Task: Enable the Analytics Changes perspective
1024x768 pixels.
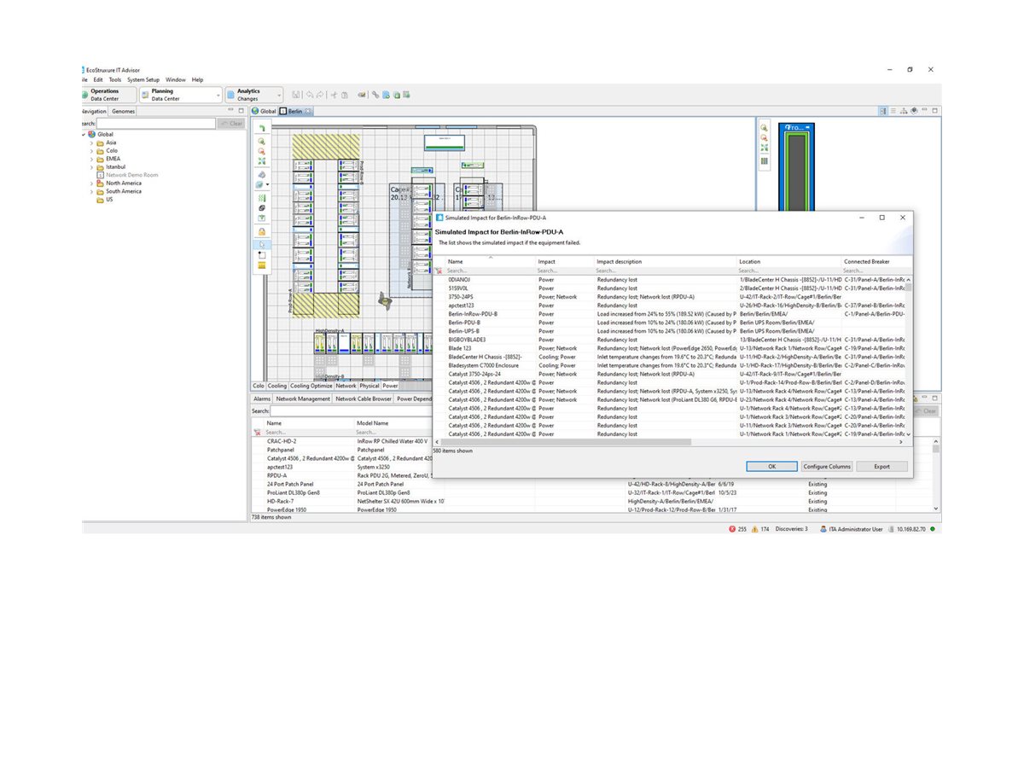Action: tap(252, 94)
